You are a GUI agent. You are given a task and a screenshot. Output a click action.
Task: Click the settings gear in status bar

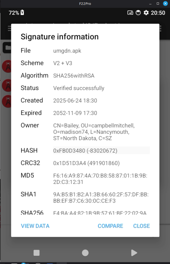point(146,13)
